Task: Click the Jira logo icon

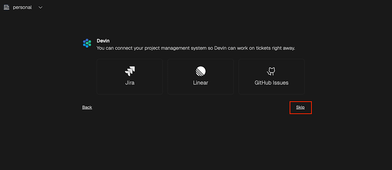Action: coord(130,71)
